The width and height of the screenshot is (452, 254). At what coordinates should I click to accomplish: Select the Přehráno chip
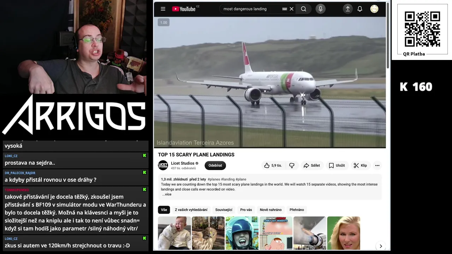[x=297, y=210]
